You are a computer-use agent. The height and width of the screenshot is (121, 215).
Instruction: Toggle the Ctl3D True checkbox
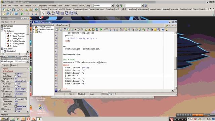coord(16,111)
